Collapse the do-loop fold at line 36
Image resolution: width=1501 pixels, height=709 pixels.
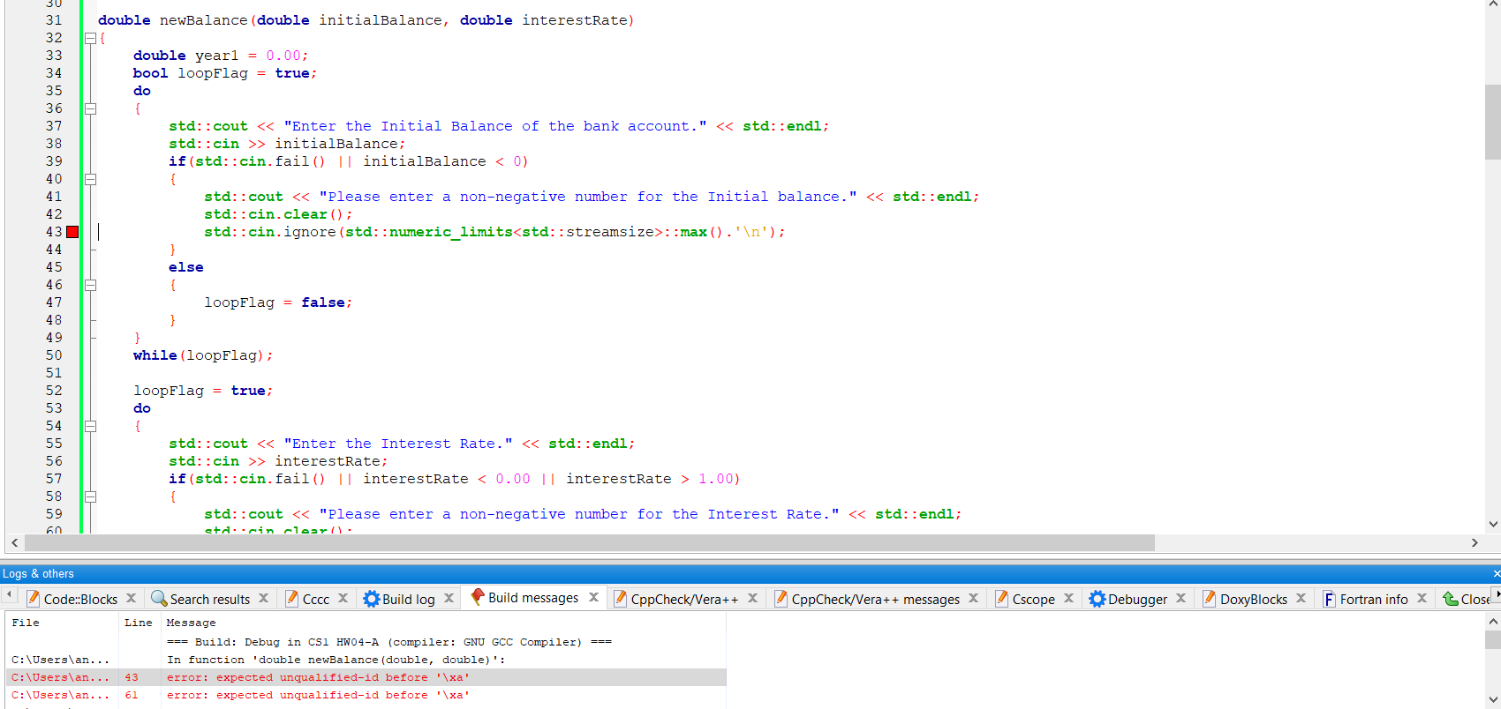(90, 108)
